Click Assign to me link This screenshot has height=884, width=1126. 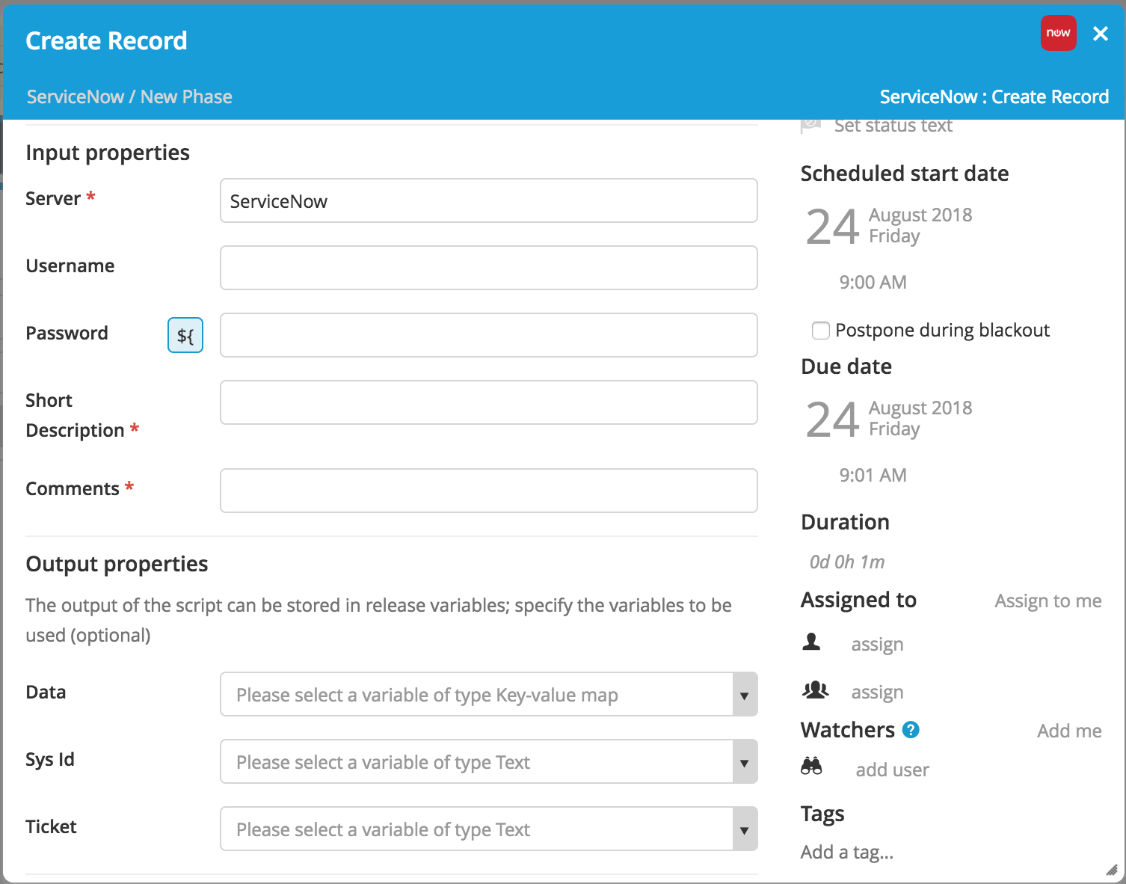point(1047,601)
